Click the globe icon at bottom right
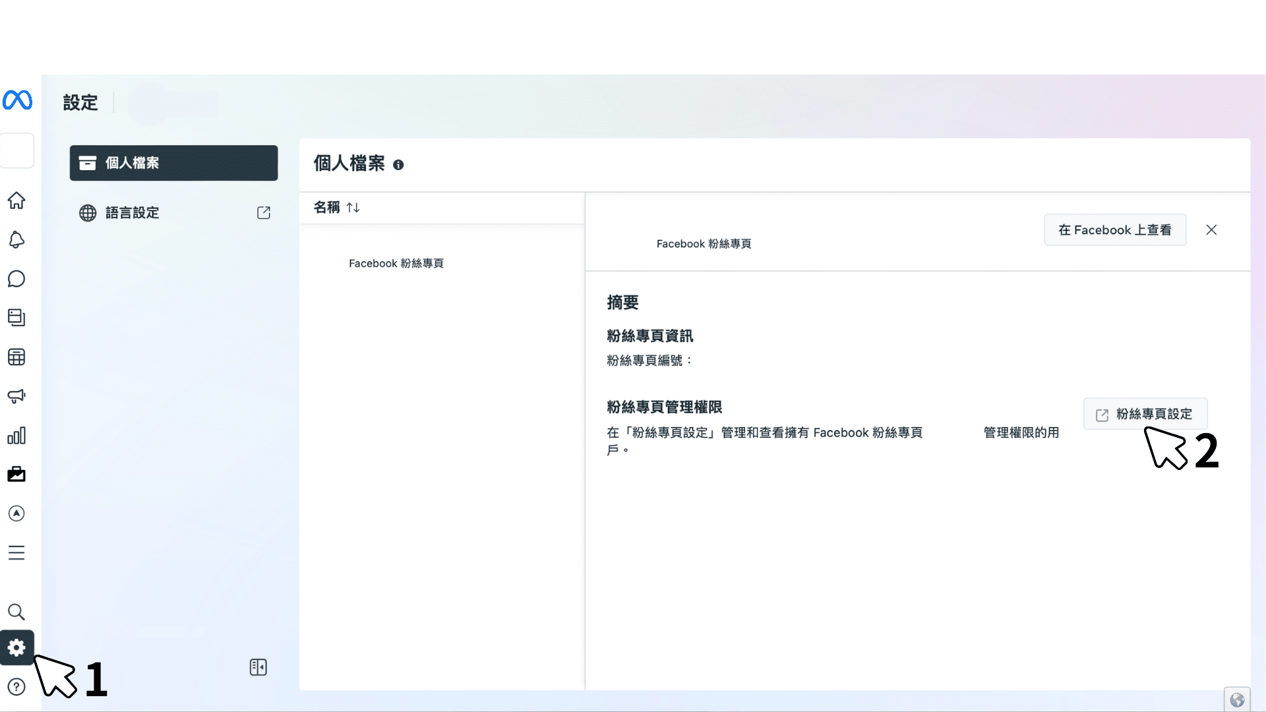 pyautogui.click(x=1237, y=700)
